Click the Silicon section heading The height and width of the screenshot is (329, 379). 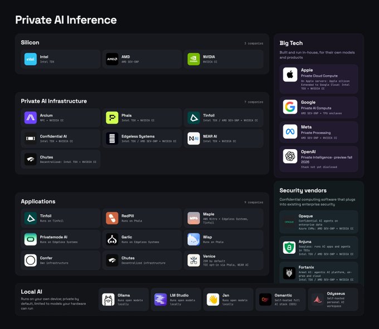tap(30, 42)
